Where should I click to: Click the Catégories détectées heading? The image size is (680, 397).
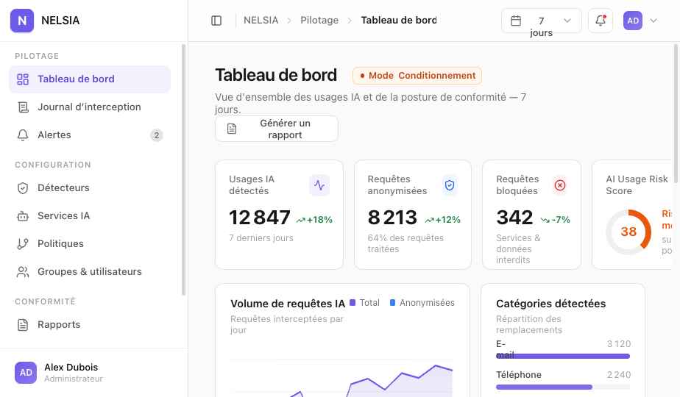(x=550, y=304)
